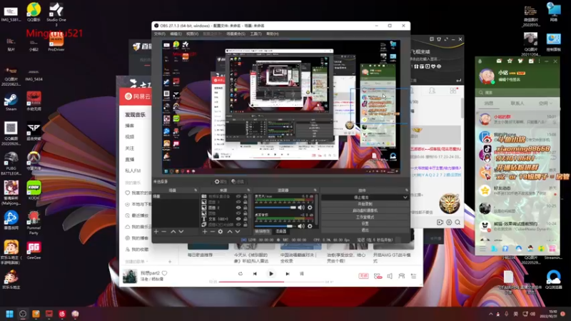Image resolution: width=571 pixels, height=321 pixels.
Task: Pop out the 控件 dock panel
Action: click(407, 190)
